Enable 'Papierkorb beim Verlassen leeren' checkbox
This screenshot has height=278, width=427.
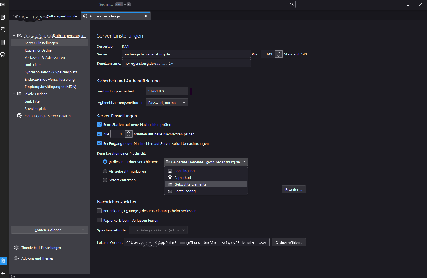point(99,220)
